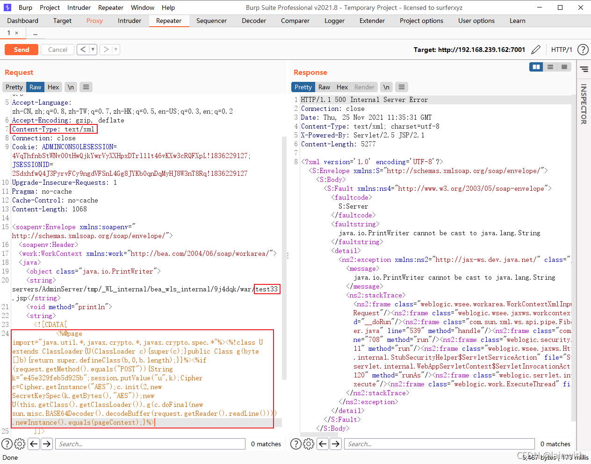Switch to the Project options tab
This screenshot has height=464, width=591.
(x=421, y=21)
